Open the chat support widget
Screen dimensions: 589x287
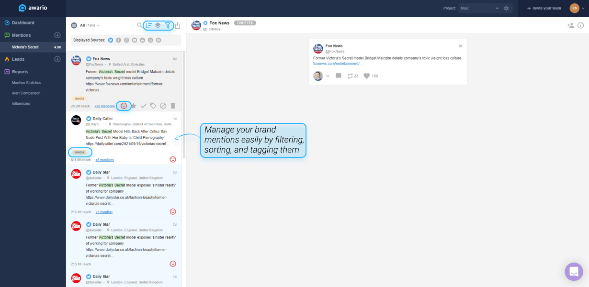click(x=574, y=272)
